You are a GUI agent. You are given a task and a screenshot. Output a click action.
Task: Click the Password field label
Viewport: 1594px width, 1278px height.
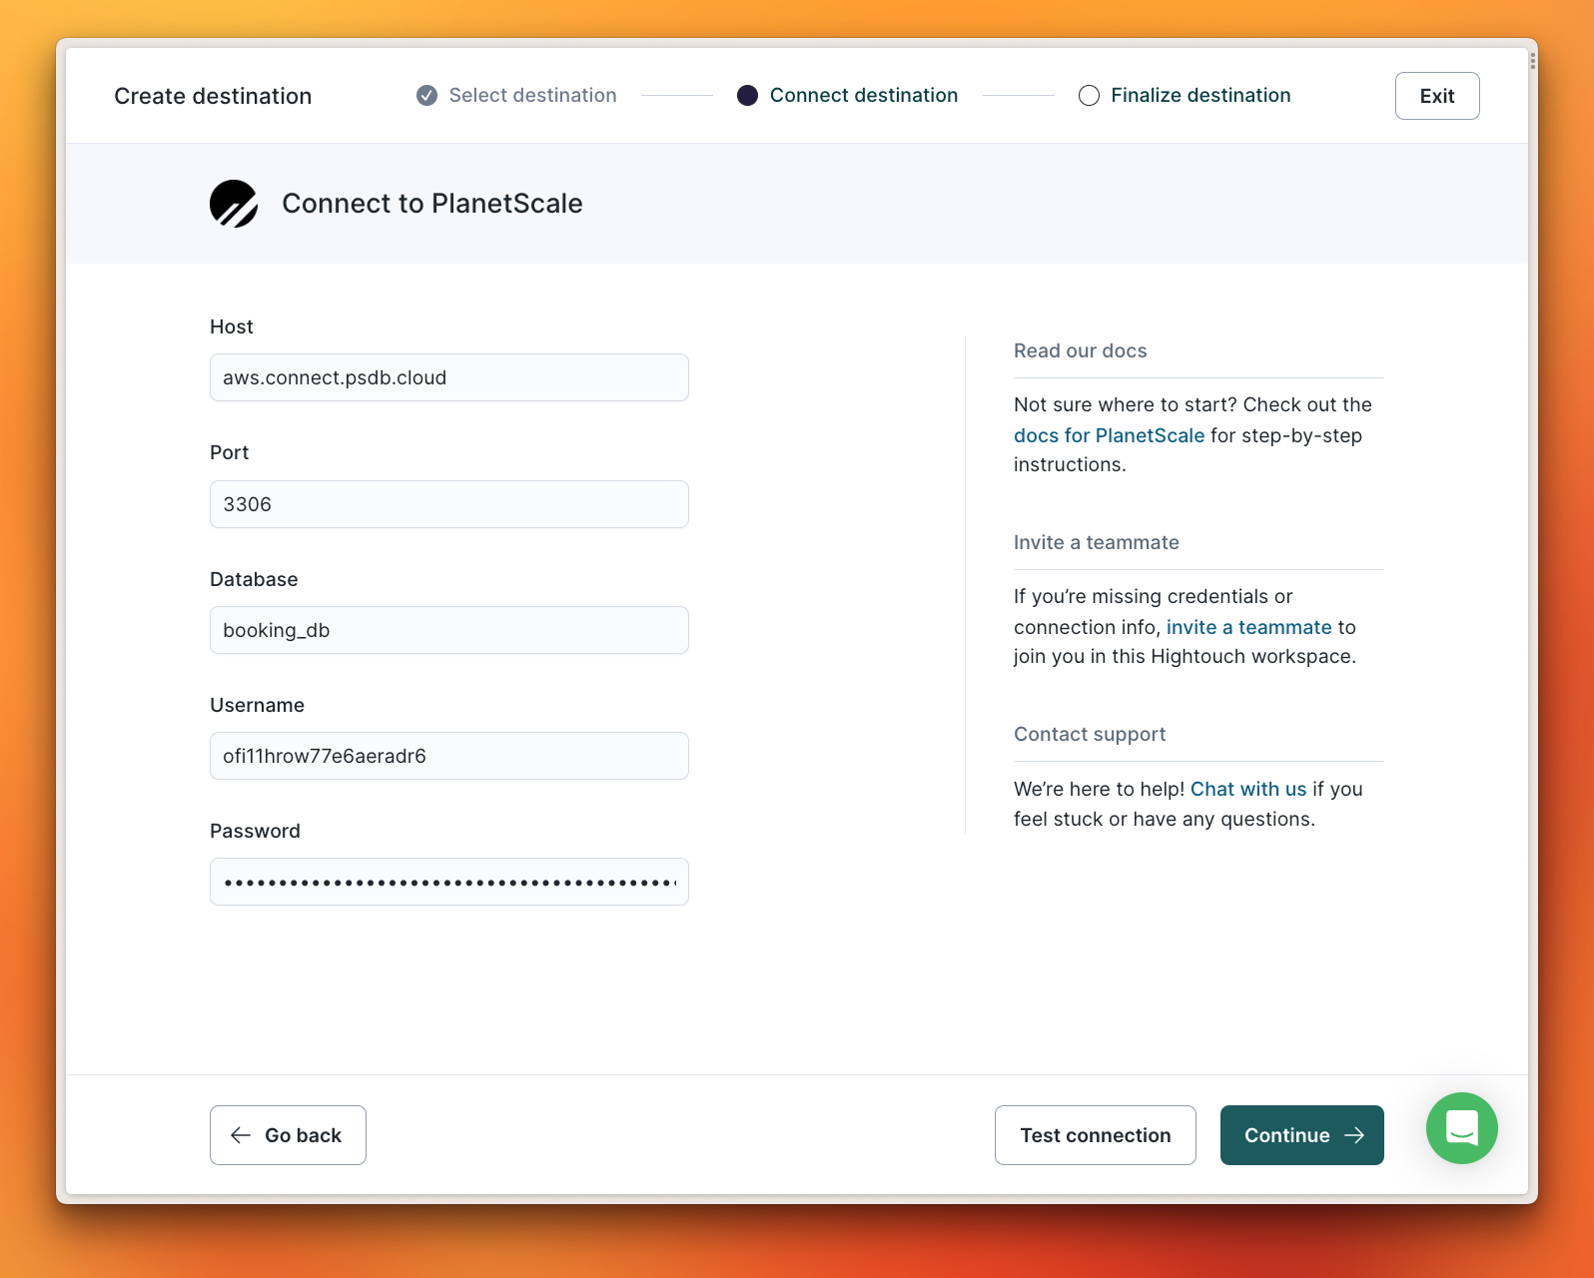tap(255, 831)
